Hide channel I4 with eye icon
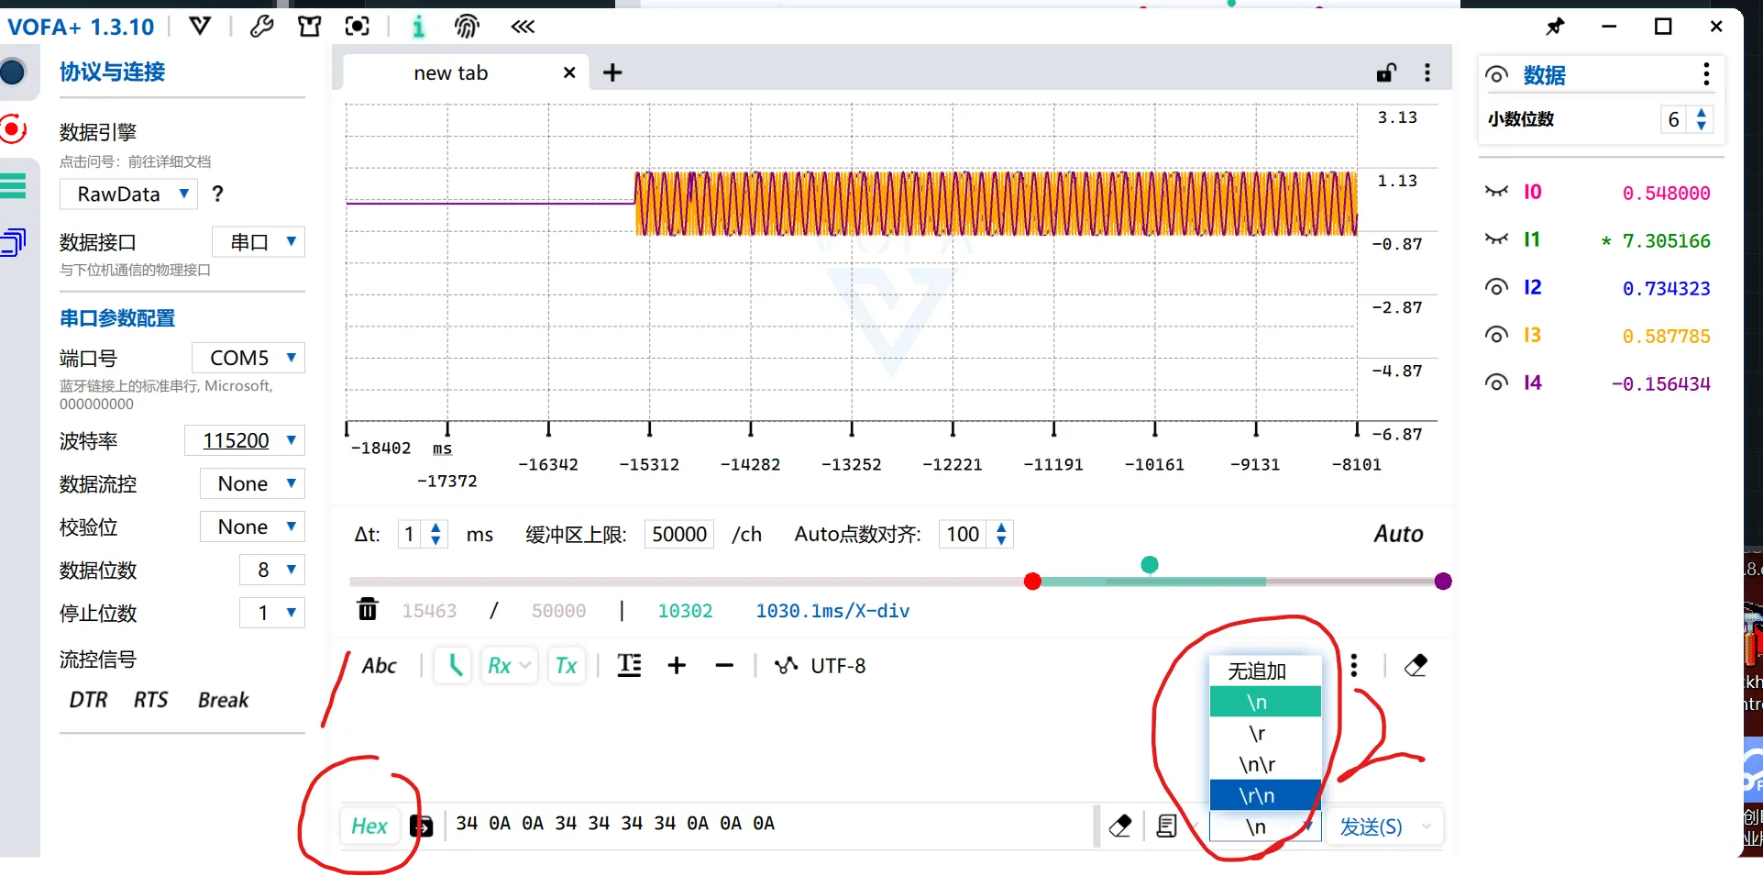 coord(1496,383)
